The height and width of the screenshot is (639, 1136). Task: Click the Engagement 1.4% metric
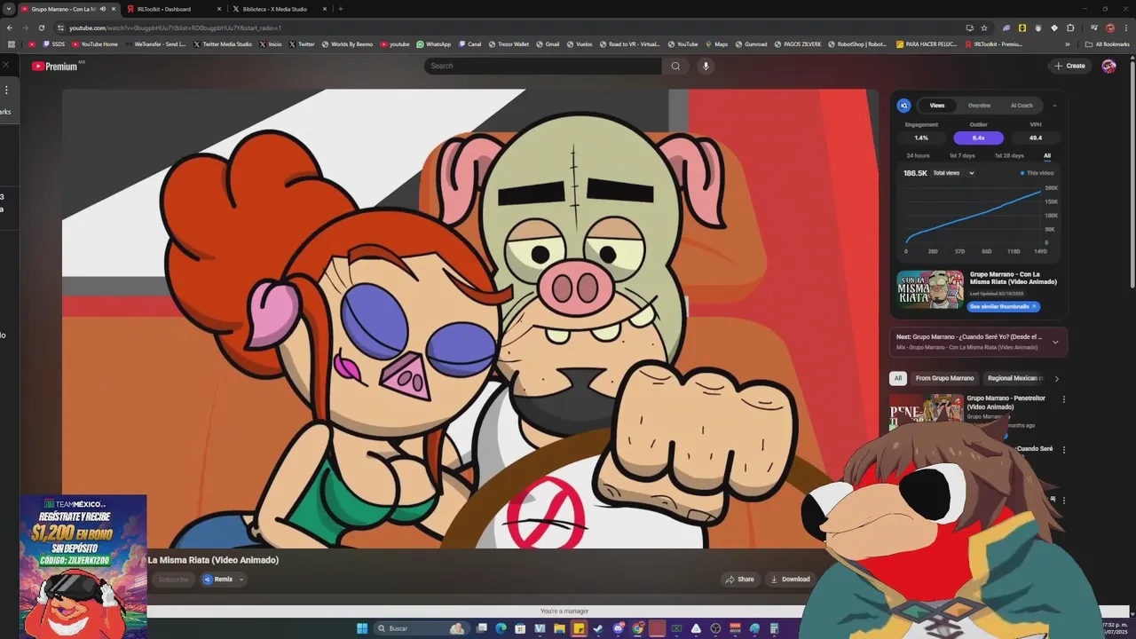click(x=921, y=138)
